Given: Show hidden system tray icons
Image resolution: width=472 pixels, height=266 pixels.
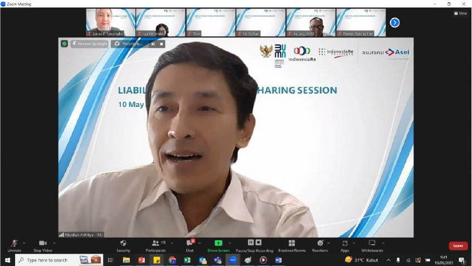Looking at the screenshot, I should point(388,260).
